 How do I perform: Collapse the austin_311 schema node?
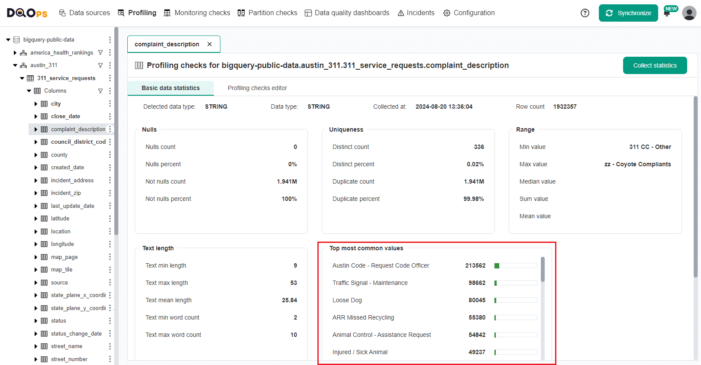coord(15,65)
